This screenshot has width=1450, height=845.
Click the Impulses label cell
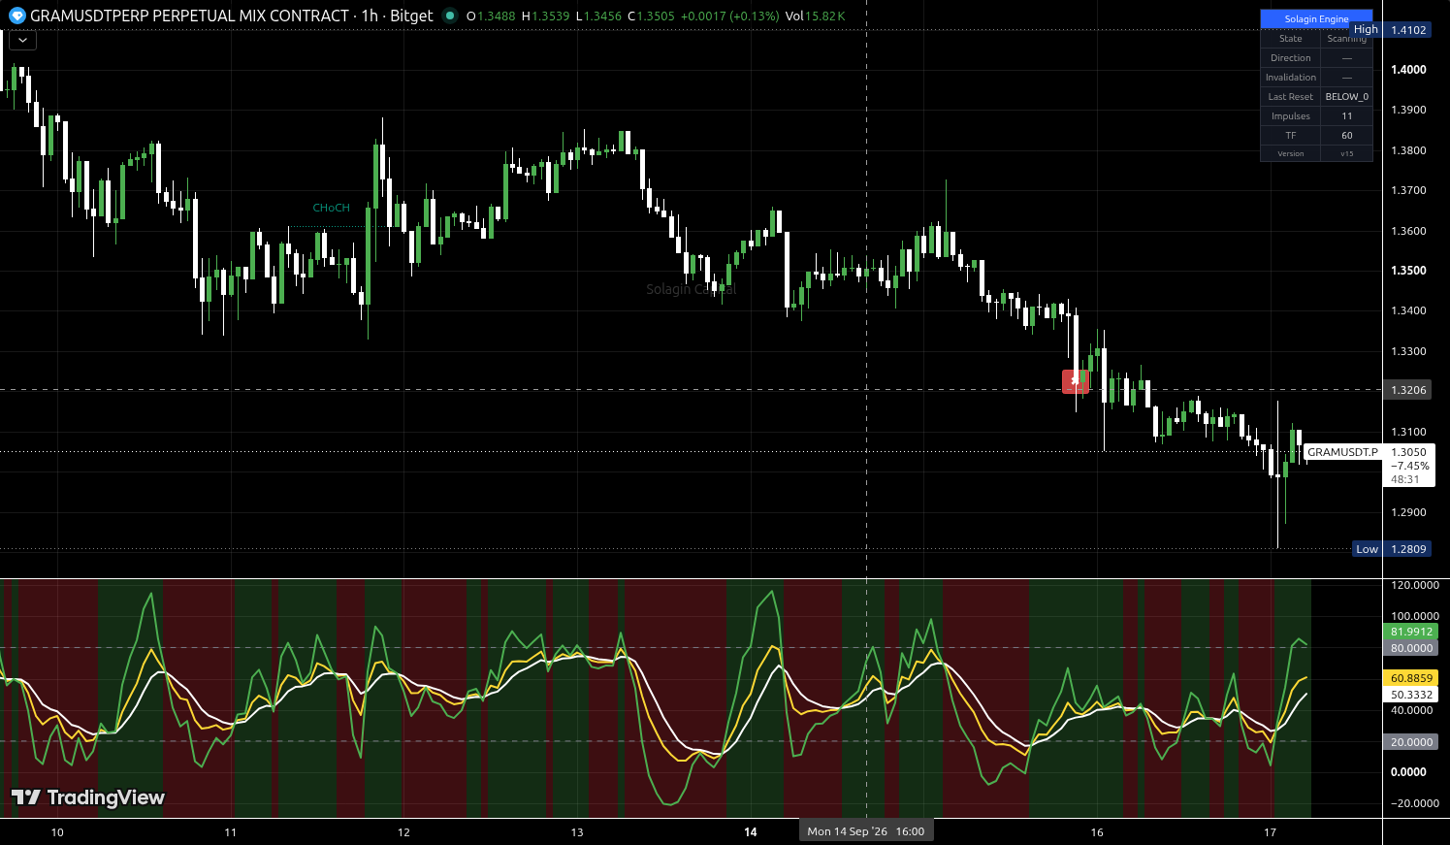[1291, 116]
